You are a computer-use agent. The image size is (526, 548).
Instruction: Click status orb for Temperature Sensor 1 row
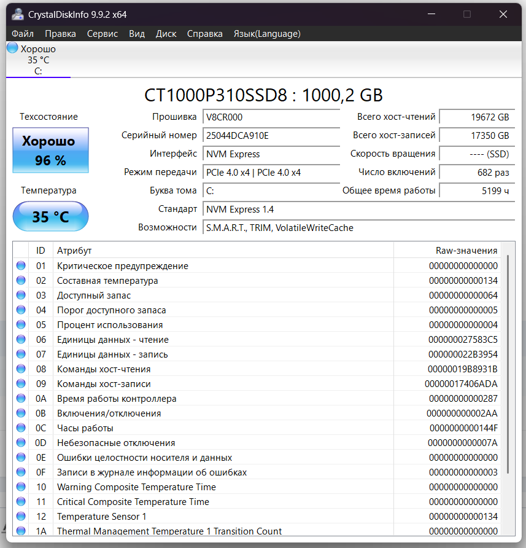pyautogui.click(x=21, y=516)
